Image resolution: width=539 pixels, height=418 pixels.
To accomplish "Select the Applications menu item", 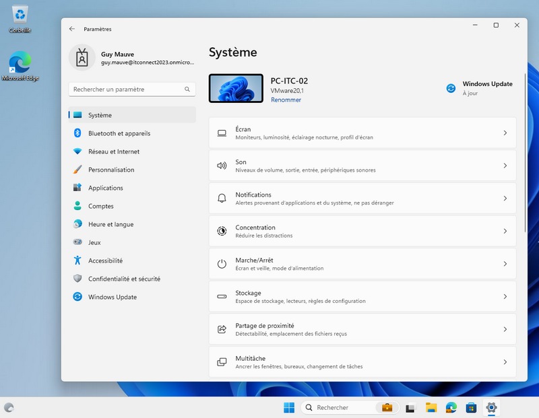I will click(106, 188).
